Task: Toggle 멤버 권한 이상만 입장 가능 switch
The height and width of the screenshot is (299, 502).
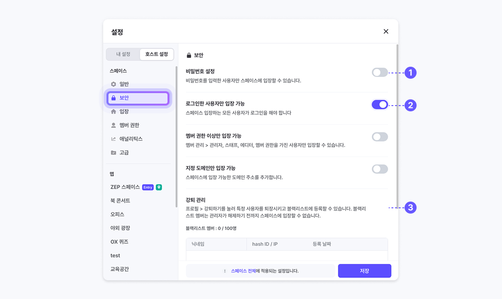Action: pyautogui.click(x=380, y=137)
